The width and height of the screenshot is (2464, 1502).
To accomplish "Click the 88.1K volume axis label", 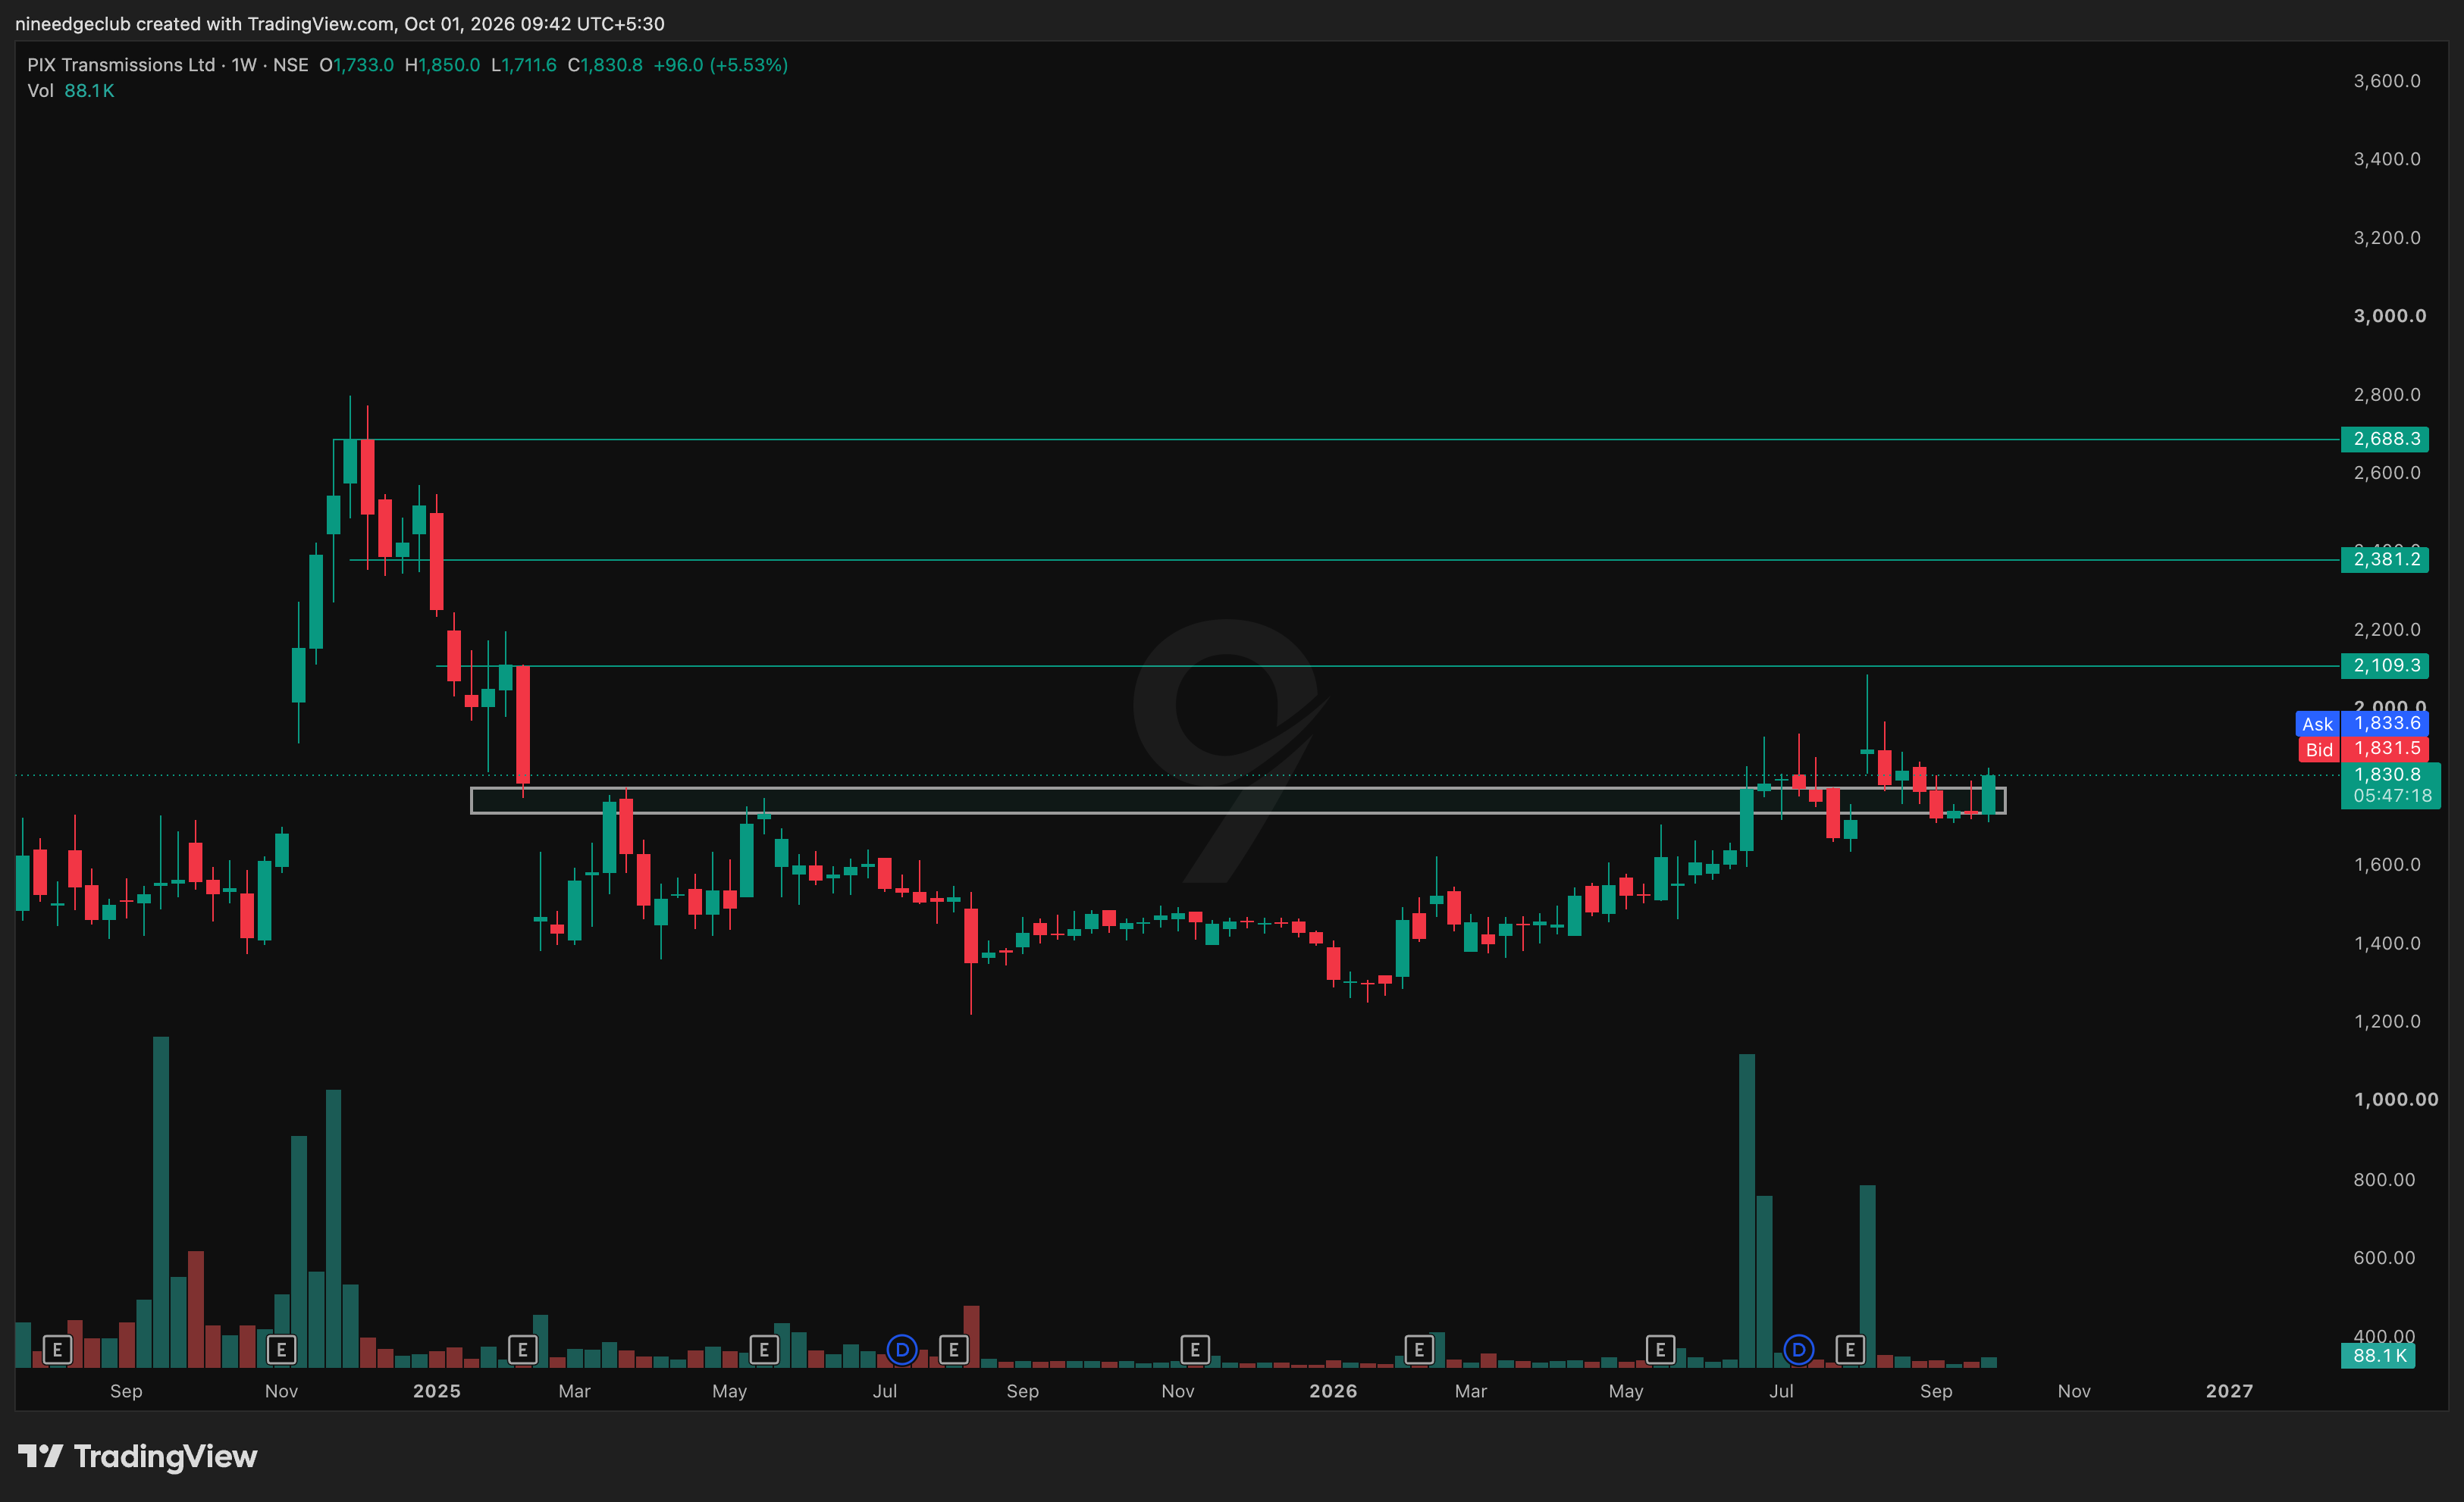I will click(x=2378, y=1355).
